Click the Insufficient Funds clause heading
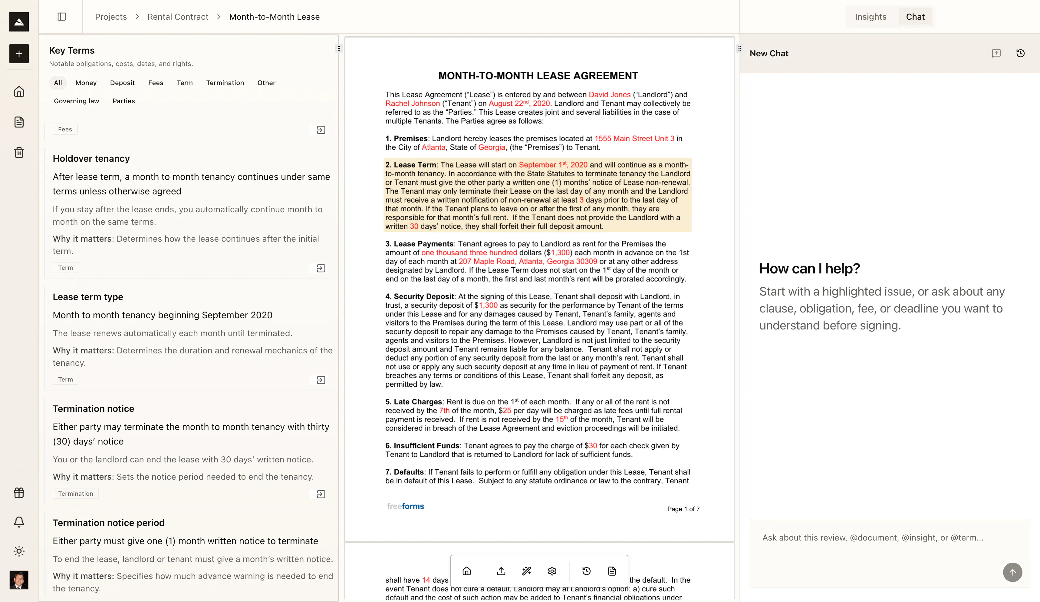Screen dimensions: 1040x602 tap(422, 445)
